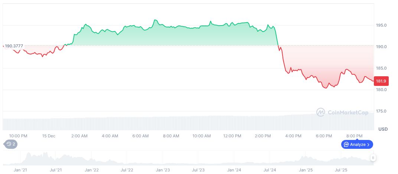Click the USD currency label
Viewport: 398px width, 174px height.
pos(383,129)
